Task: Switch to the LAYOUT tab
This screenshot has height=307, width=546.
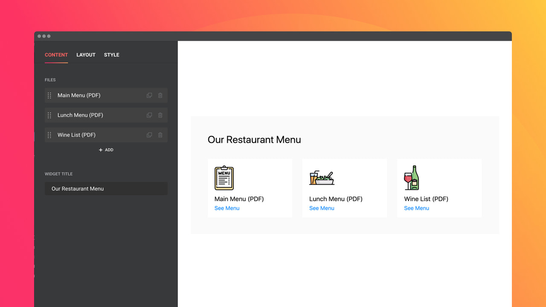Action: point(86,55)
